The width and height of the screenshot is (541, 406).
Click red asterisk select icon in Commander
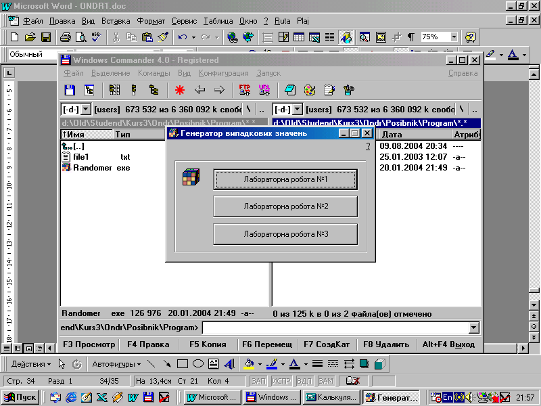pyautogui.click(x=180, y=91)
